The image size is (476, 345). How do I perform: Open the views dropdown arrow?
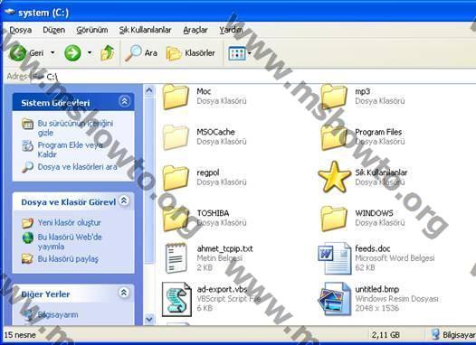[x=249, y=53]
